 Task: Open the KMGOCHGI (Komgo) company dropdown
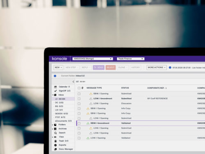tap(93, 59)
